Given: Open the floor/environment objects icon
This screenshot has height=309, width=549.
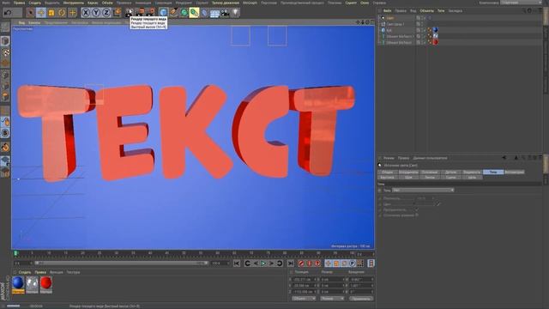Looking at the screenshot, I should [214, 13].
